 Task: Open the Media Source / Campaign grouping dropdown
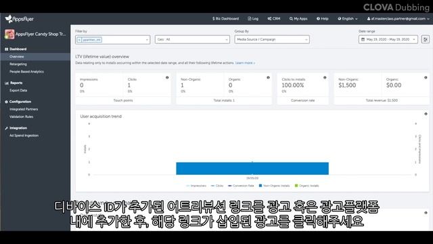coord(272,39)
